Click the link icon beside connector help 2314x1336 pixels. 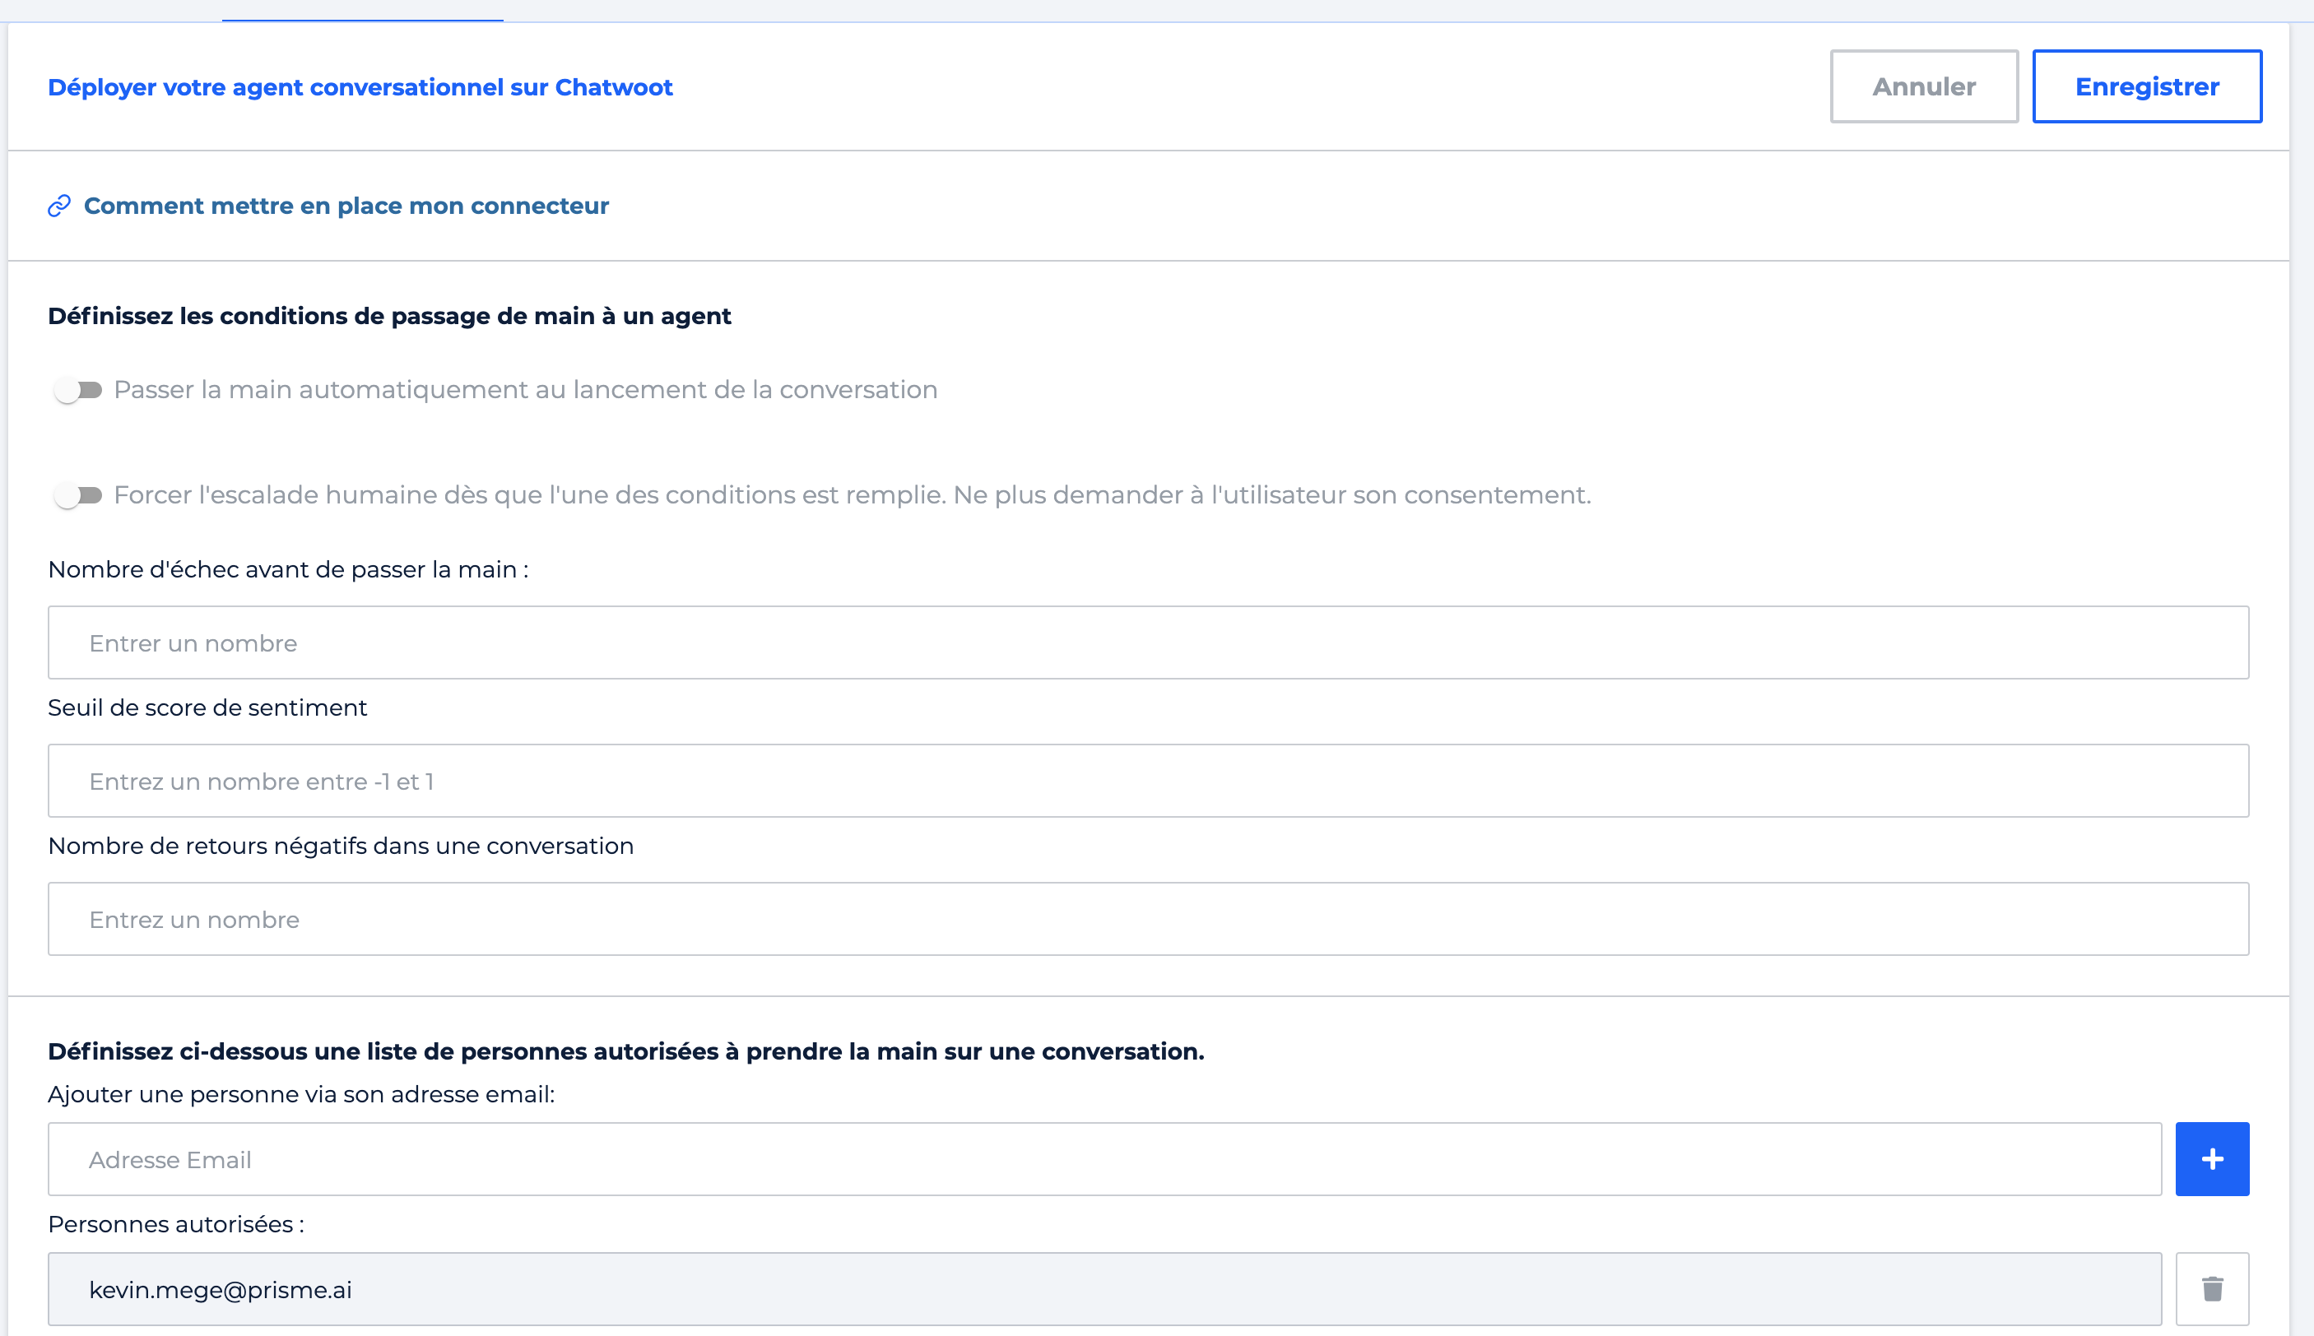coord(60,206)
